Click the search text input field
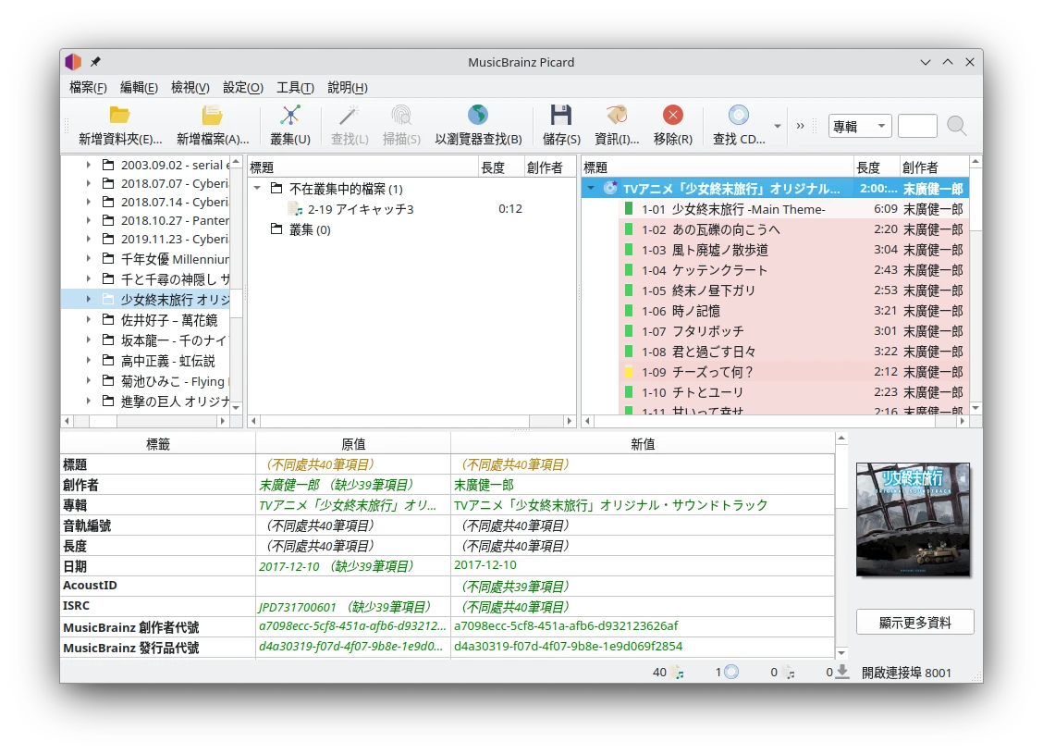The width and height of the screenshot is (1043, 754). (917, 126)
